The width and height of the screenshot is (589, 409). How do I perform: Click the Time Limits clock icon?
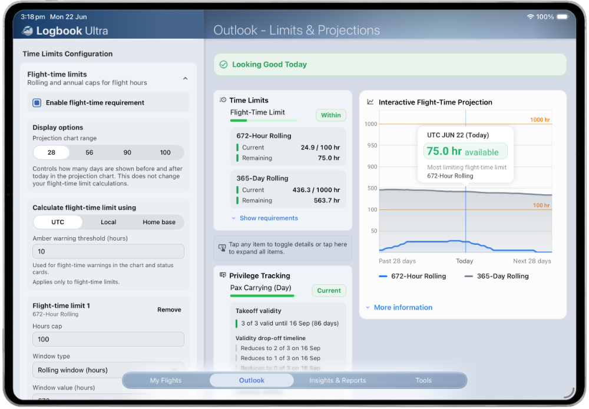pos(223,100)
